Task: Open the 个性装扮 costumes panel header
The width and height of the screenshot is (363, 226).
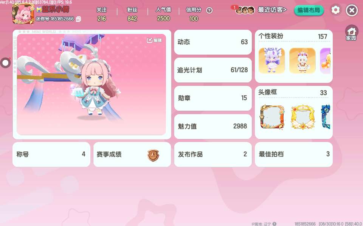Action: pyautogui.click(x=293, y=36)
